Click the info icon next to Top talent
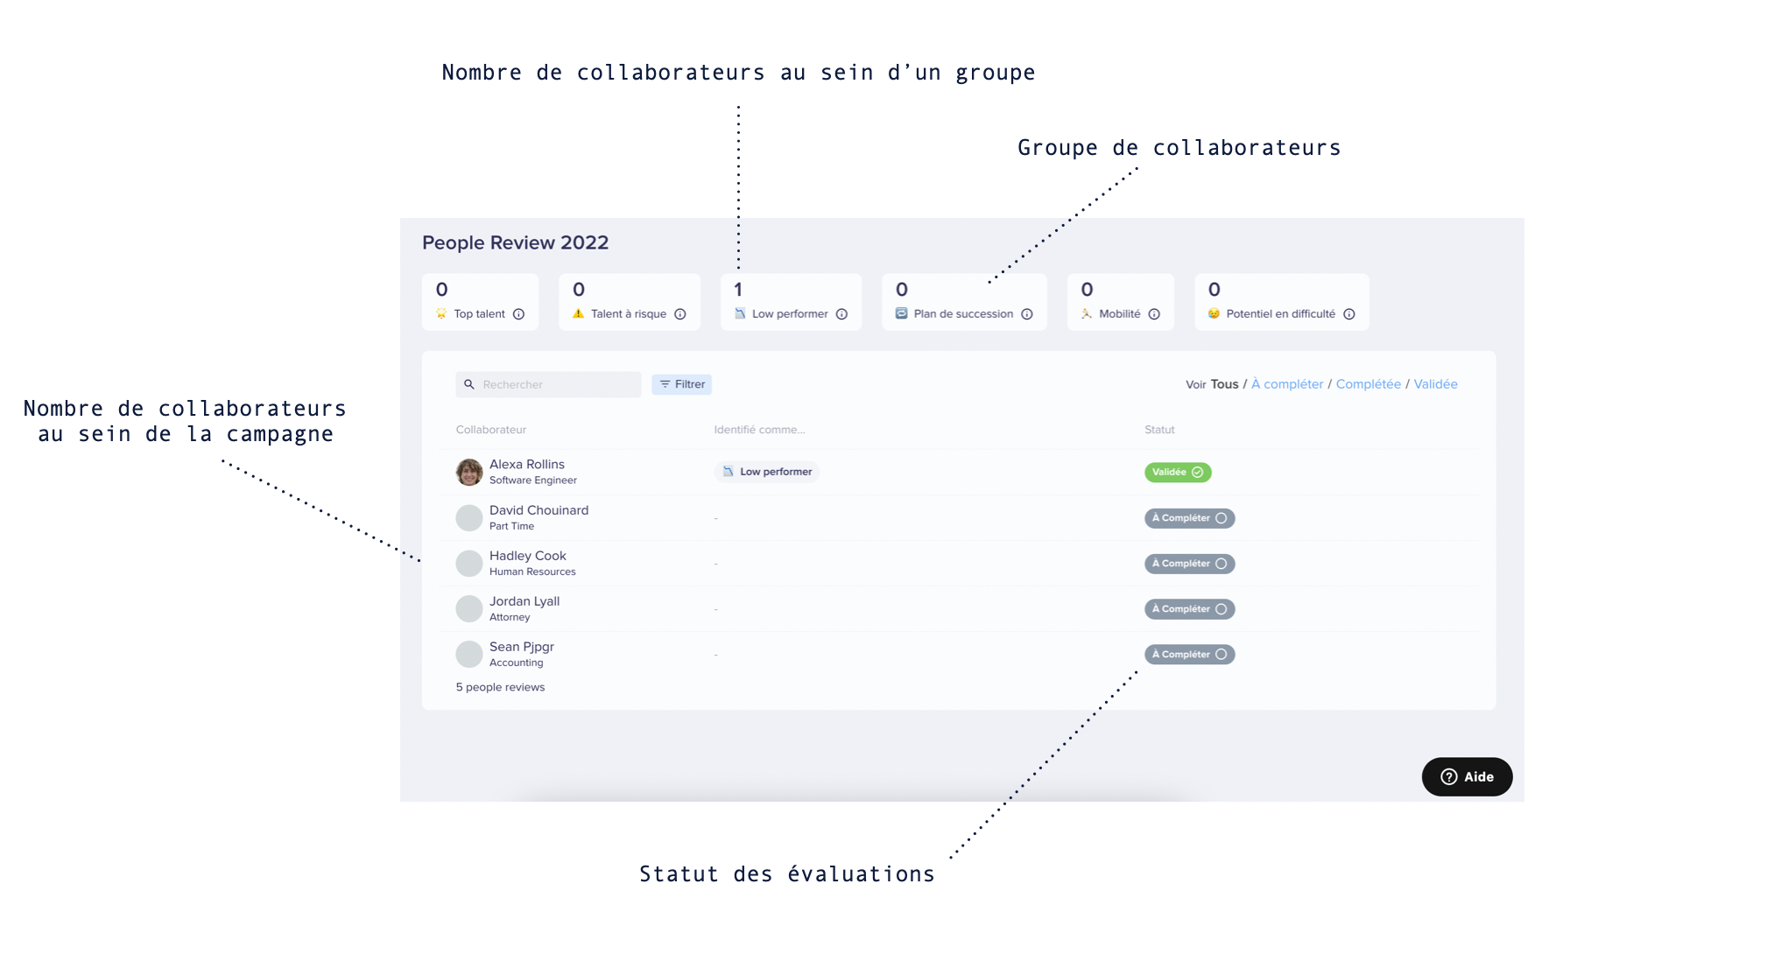 [518, 314]
